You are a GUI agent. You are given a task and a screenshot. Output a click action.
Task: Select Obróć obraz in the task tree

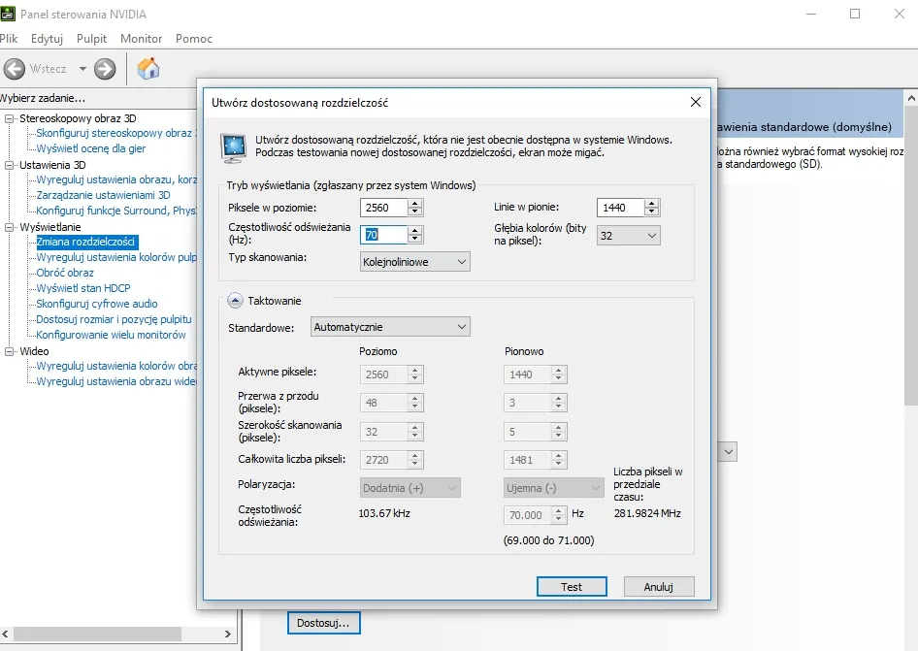click(x=65, y=273)
